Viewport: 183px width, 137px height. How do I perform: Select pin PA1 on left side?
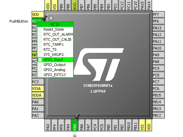[x=38, y=109]
